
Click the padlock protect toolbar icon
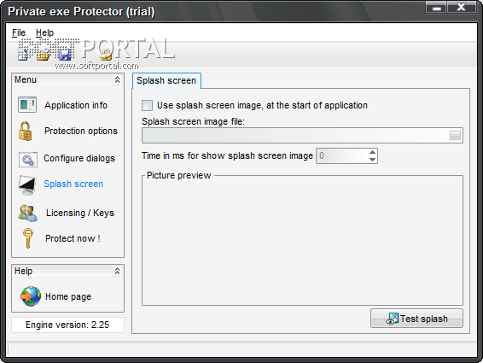(x=106, y=55)
